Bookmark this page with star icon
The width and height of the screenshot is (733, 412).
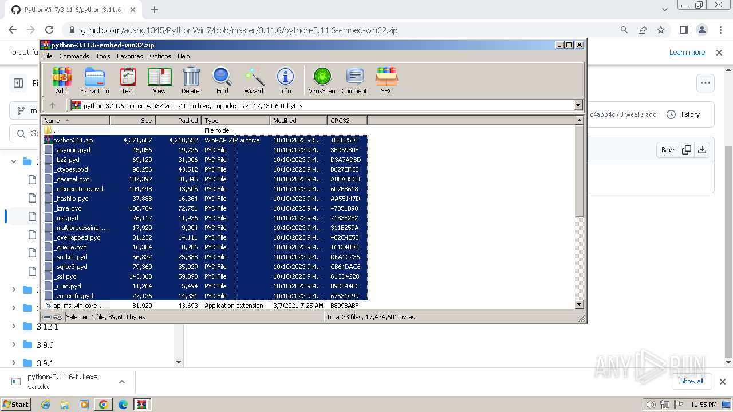661,30
